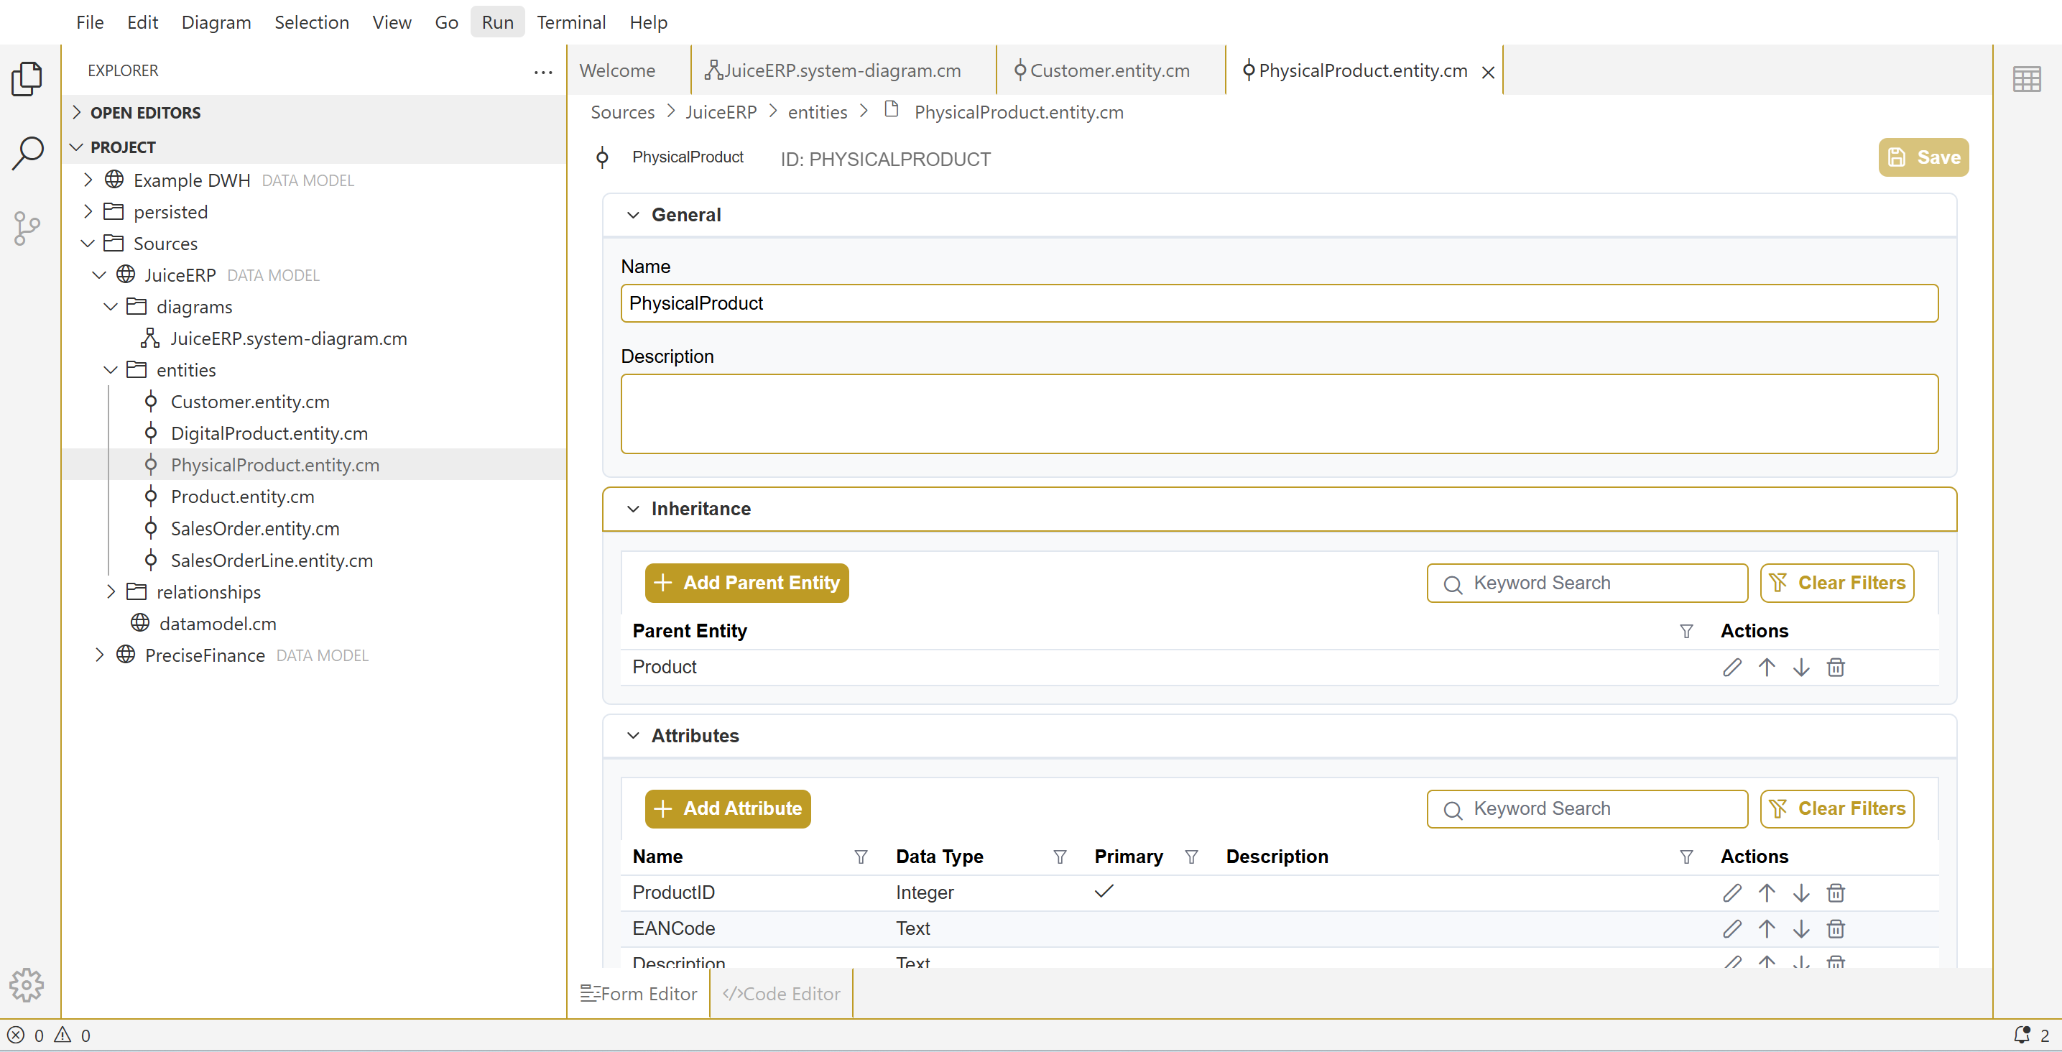
Task: Open the Search view in activity bar
Action: click(x=28, y=153)
